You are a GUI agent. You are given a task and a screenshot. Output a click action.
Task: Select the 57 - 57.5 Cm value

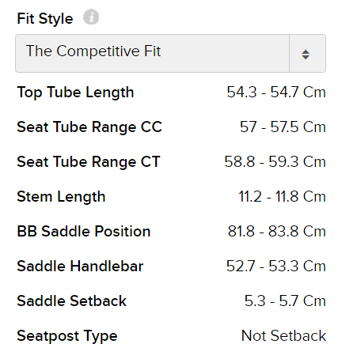coord(283,127)
